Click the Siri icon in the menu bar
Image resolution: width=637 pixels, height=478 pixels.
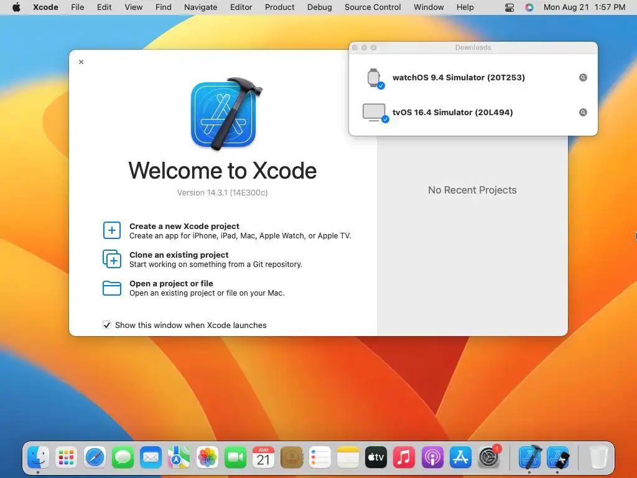[529, 7]
